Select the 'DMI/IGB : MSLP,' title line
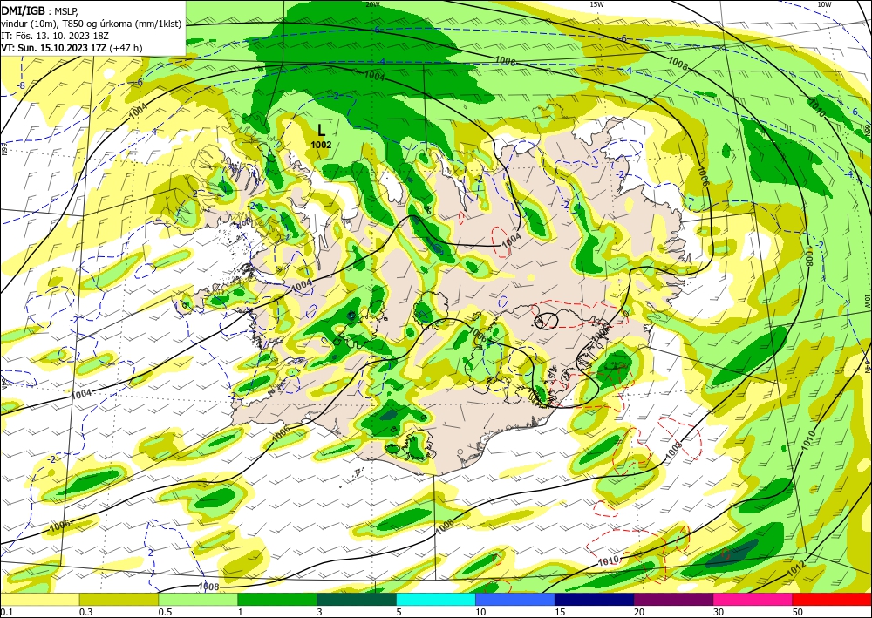The height and width of the screenshot is (618, 872). tap(40, 10)
